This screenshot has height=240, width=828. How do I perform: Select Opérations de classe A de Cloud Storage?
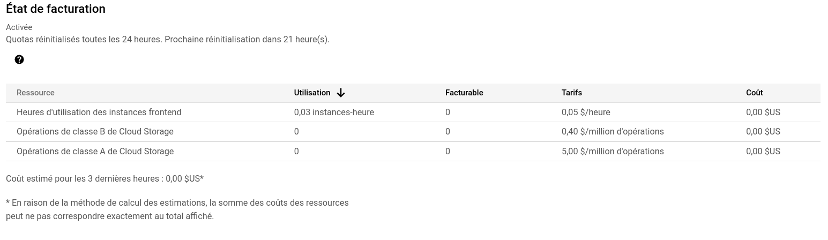pos(413,152)
